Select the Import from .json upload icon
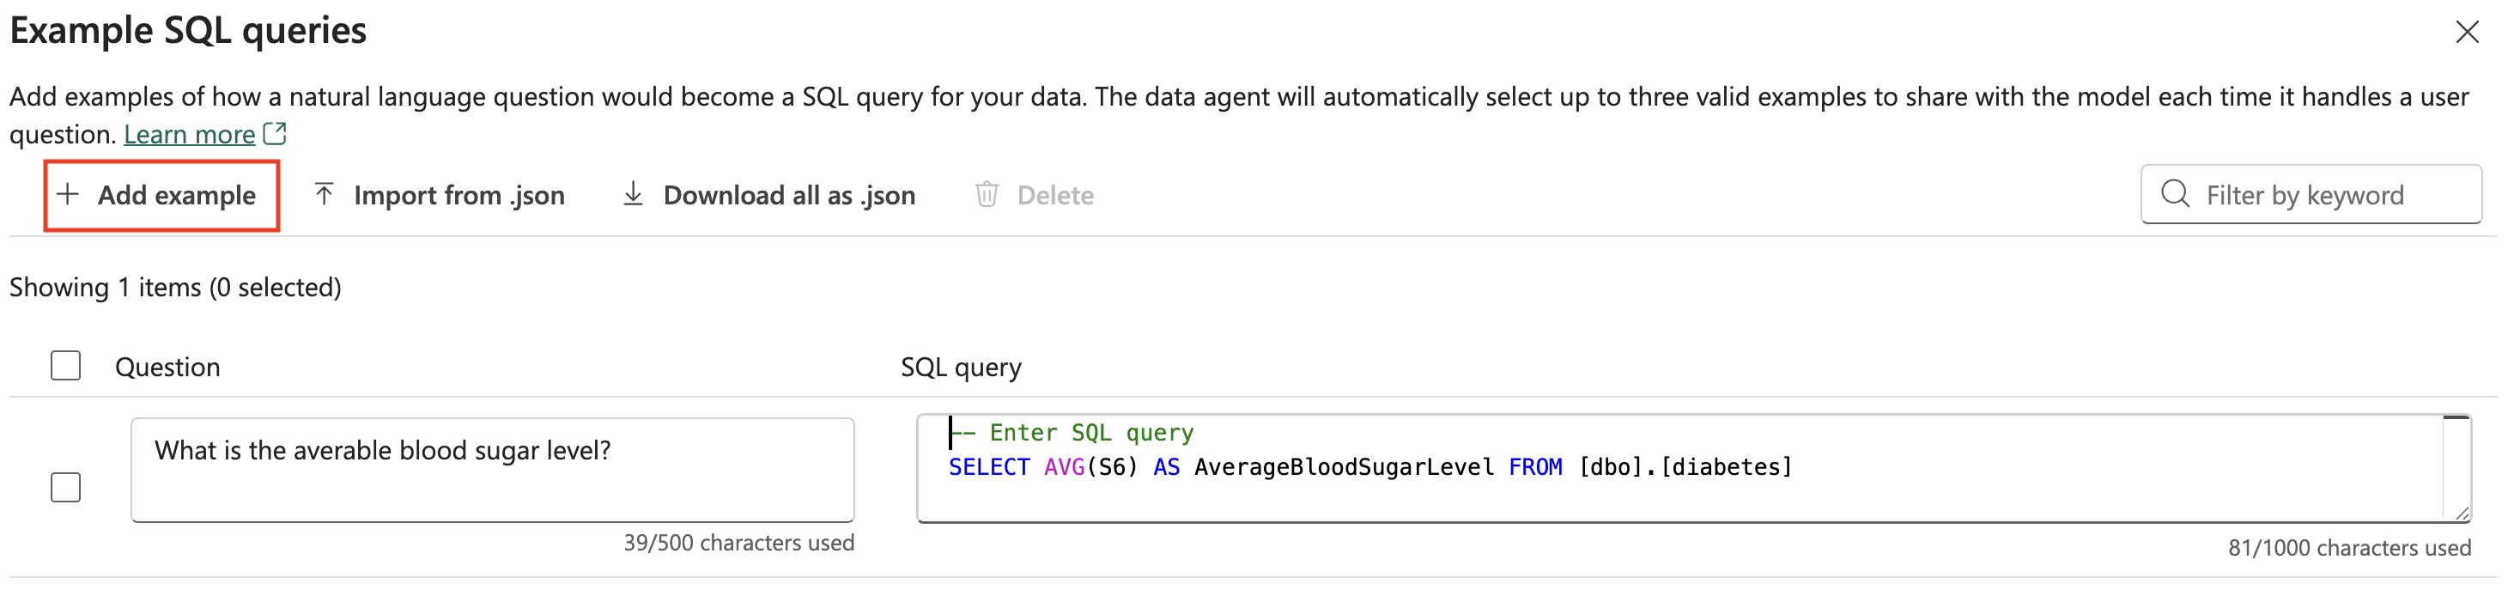The height and width of the screenshot is (608, 2514). pyautogui.click(x=323, y=194)
